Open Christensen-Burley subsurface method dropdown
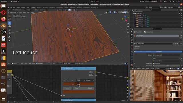Screen dimensions: 183x103 tap(167, 61)
